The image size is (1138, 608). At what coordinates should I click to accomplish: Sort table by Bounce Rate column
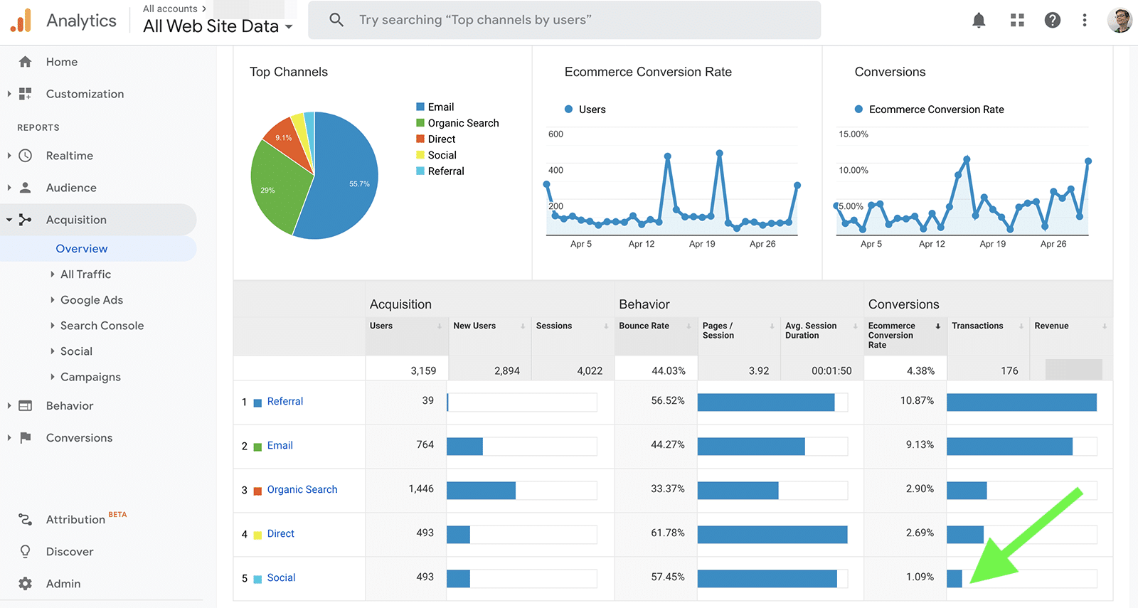click(644, 326)
